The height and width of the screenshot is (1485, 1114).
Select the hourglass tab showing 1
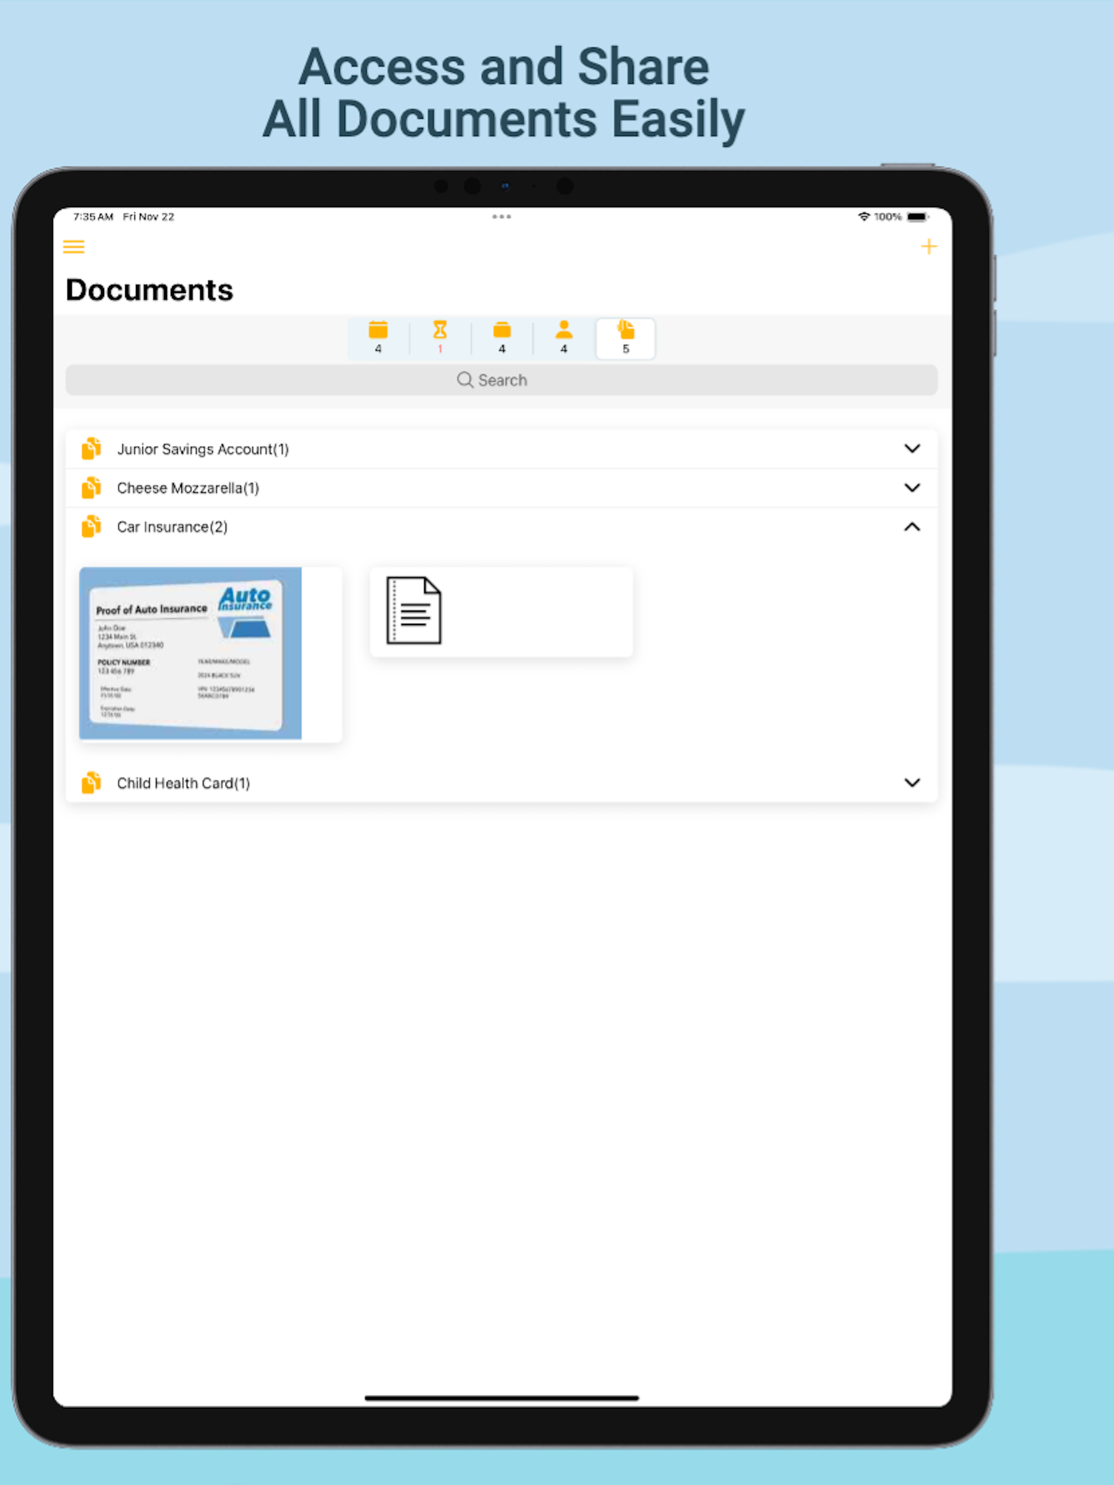(x=440, y=338)
